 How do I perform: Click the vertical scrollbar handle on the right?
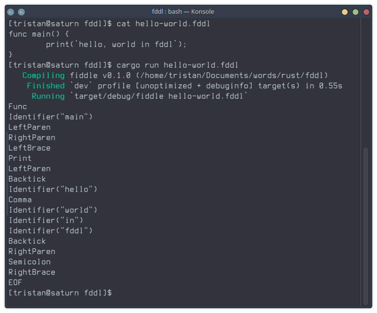(365, 226)
